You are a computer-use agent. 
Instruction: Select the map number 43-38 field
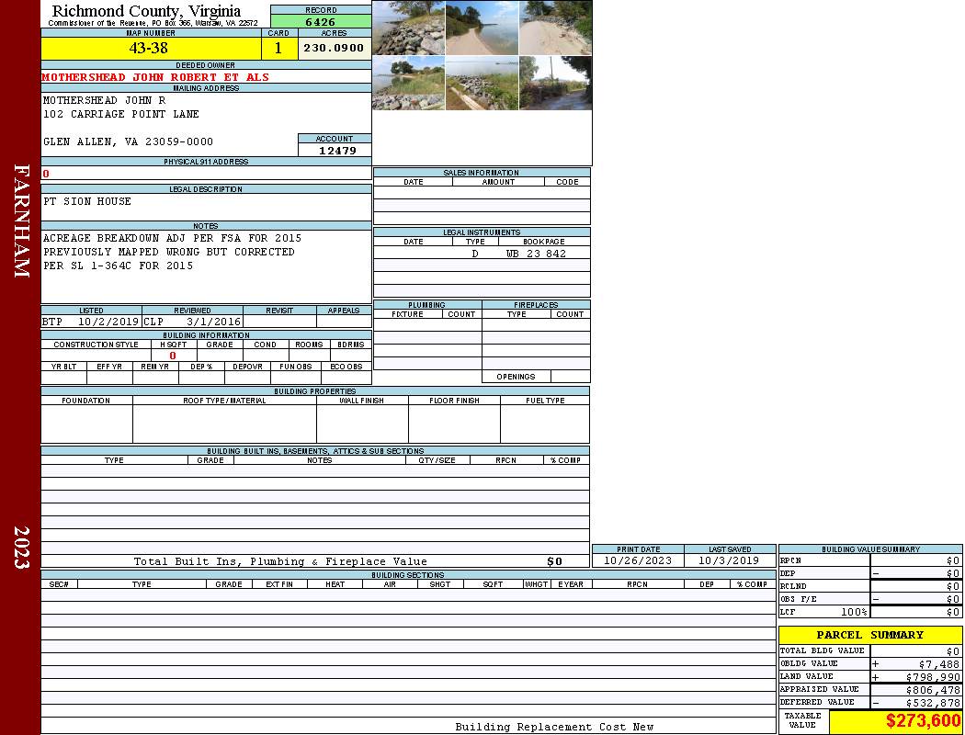[150, 48]
